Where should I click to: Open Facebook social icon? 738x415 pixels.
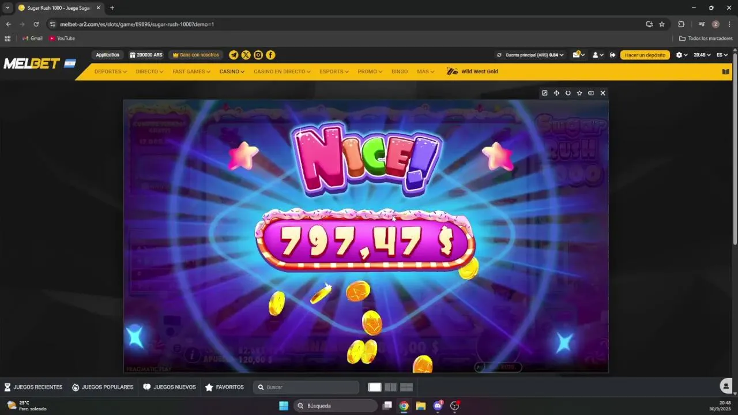pyautogui.click(x=270, y=55)
